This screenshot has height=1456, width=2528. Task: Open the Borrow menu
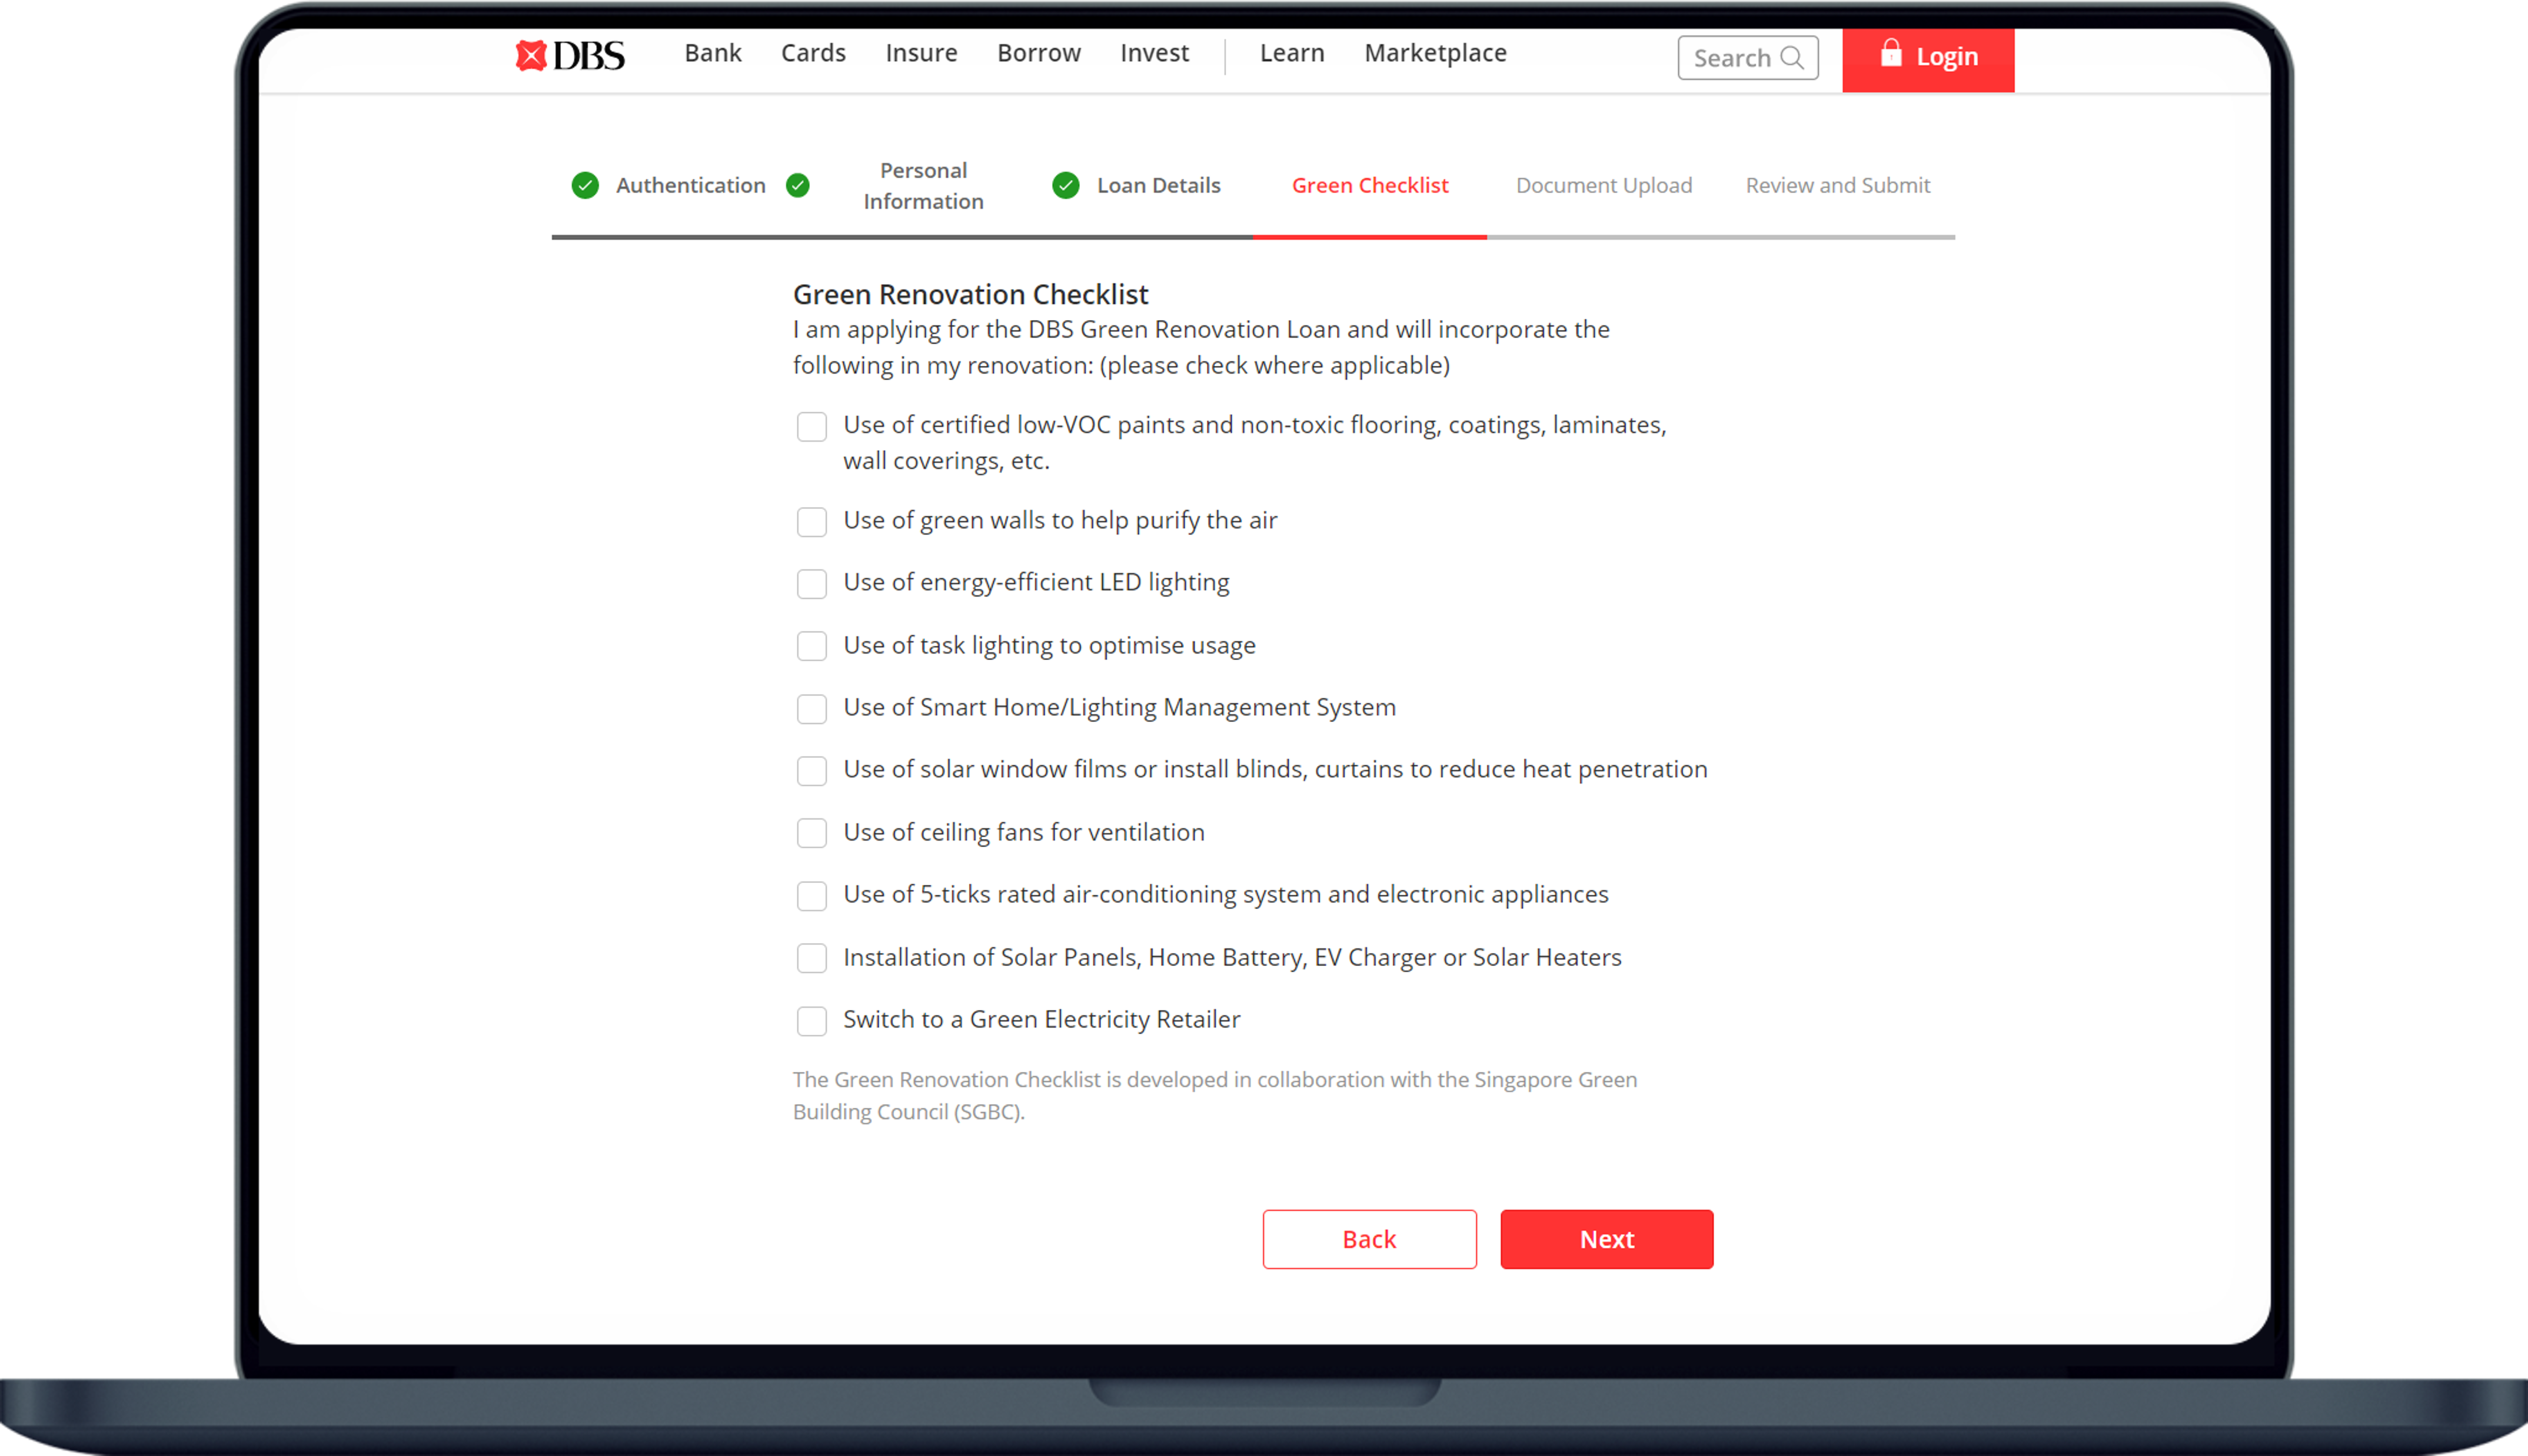pos(1038,53)
